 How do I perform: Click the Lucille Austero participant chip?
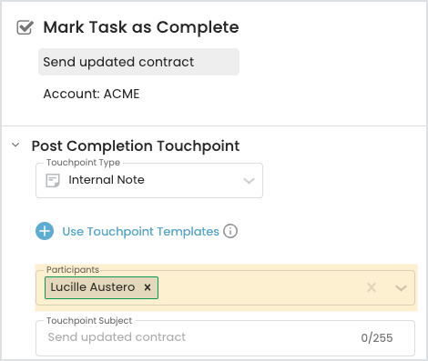pyautogui.click(x=101, y=287)
